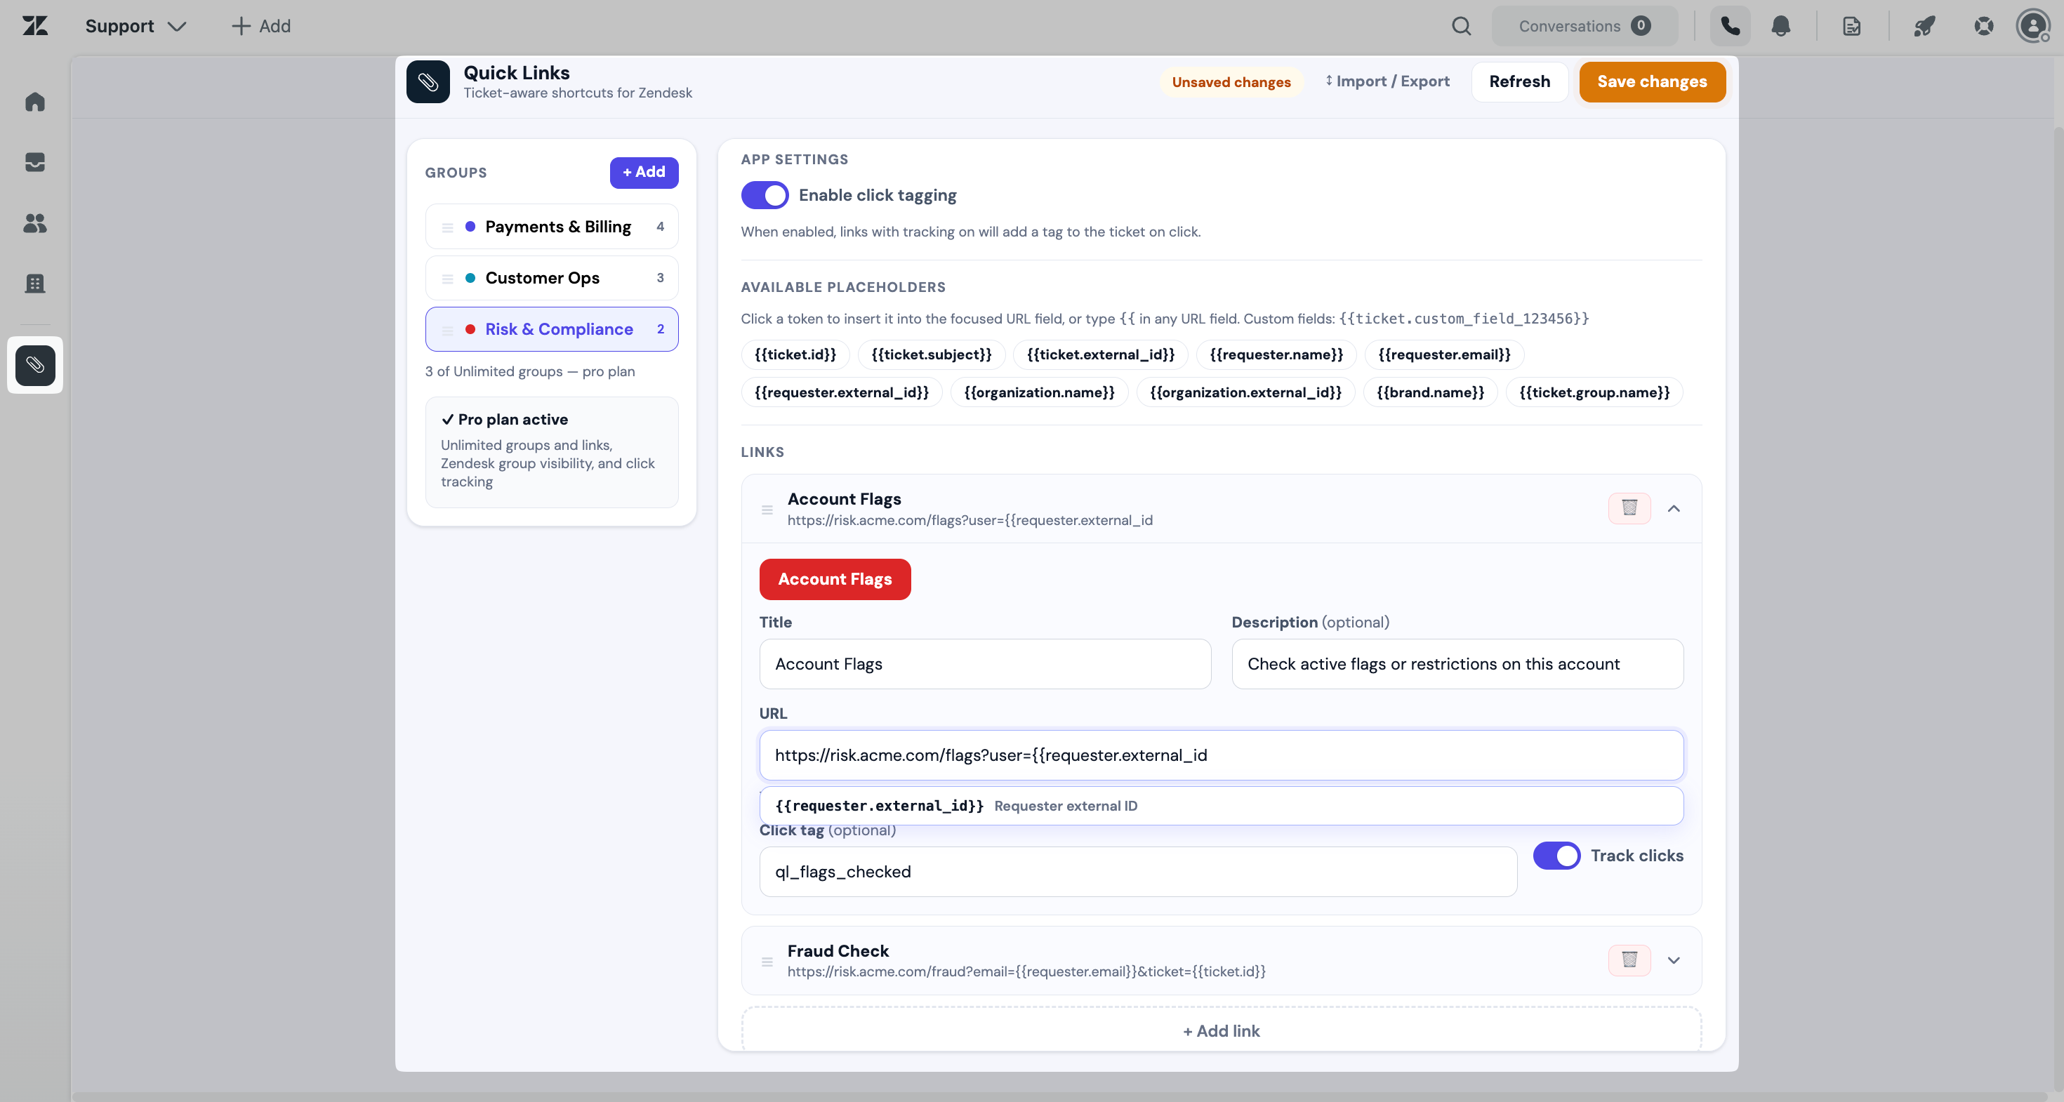Click the Title input field
This screenshot has width=2064, height=1102.
985,664
